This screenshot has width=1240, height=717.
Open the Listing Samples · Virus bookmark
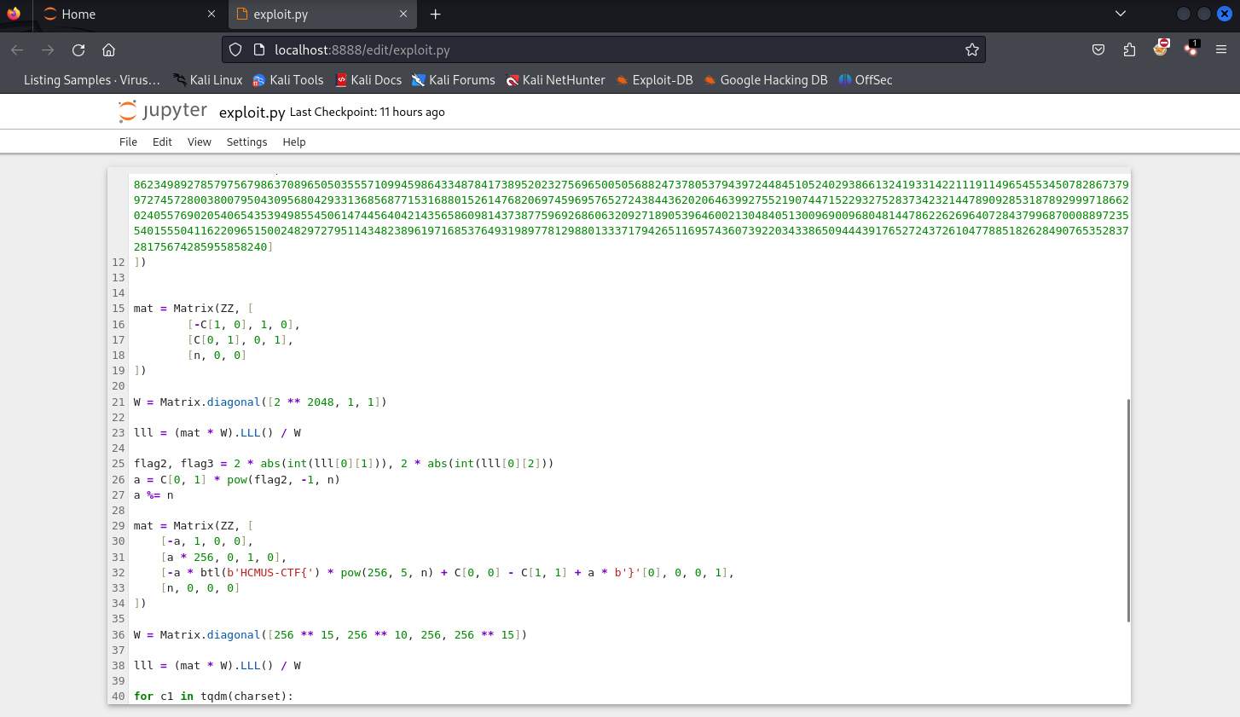point(91,80)
